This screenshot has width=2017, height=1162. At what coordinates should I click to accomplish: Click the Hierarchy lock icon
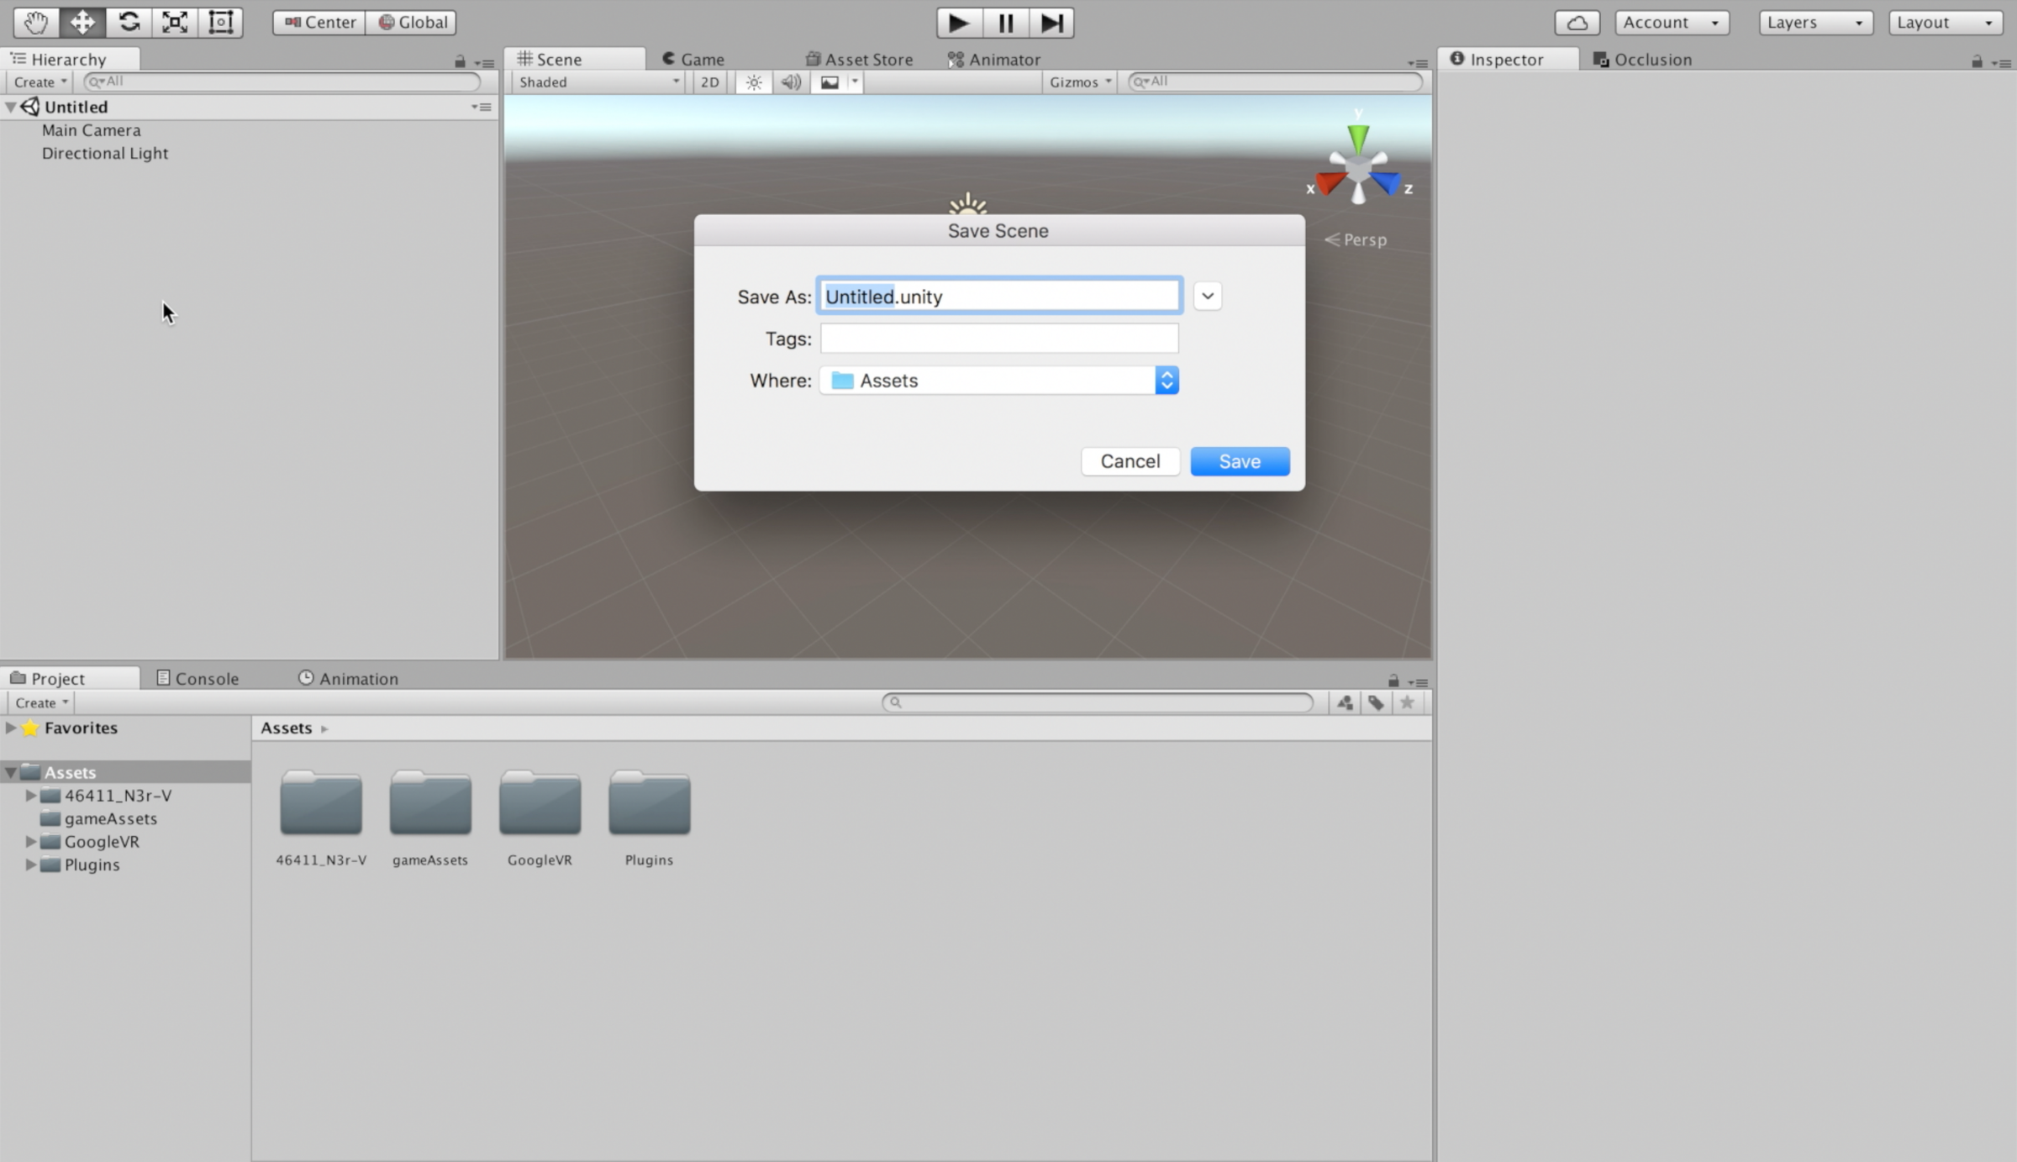[459, 61]
